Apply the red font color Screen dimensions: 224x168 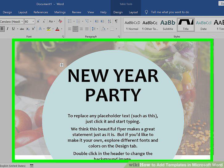pyautogui.click(x=58, y=29)
